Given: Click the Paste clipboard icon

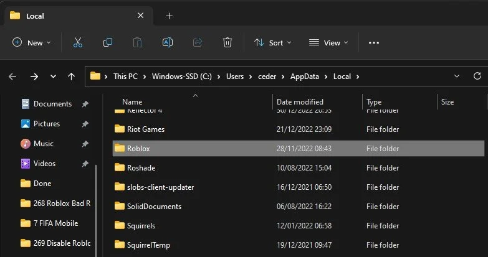Looking at the screenshot, I should 138,42.
